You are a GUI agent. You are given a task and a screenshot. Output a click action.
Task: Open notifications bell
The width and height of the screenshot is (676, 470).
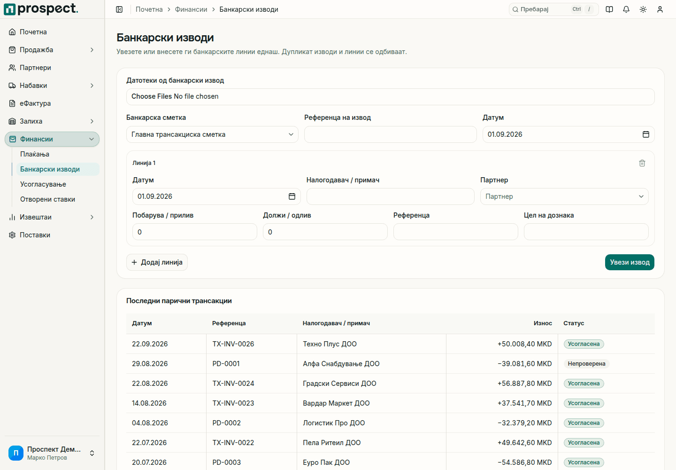(626, 9)
